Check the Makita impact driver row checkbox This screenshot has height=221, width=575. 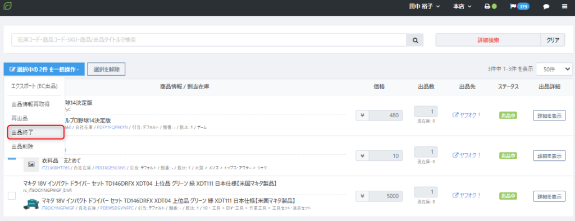pos(12,196)
